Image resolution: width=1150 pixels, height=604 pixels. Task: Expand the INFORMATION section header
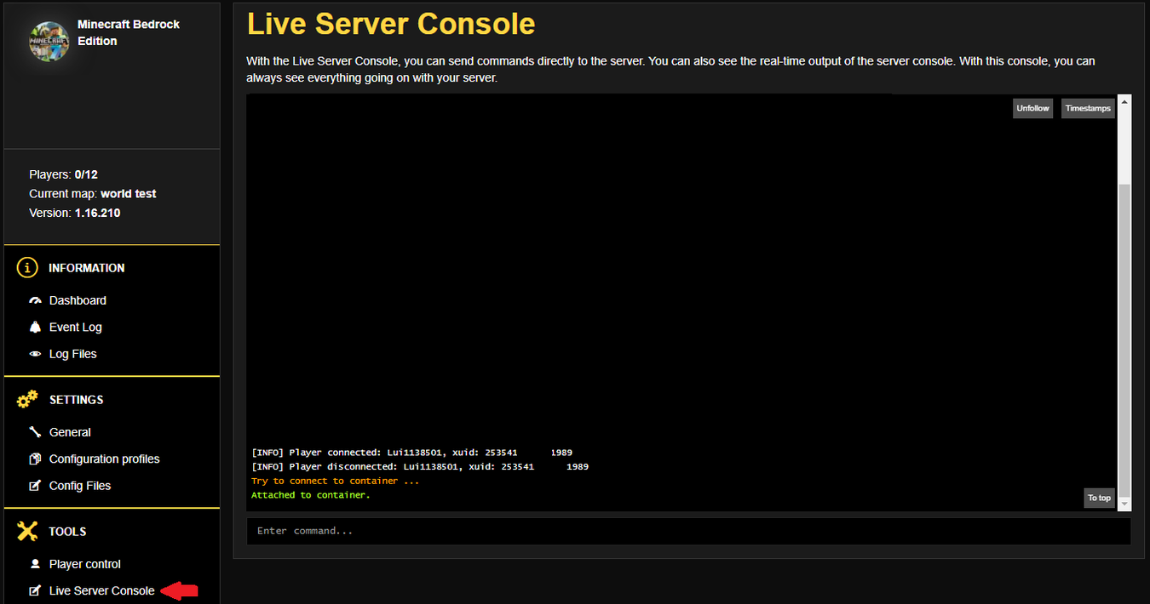(86, 268)
